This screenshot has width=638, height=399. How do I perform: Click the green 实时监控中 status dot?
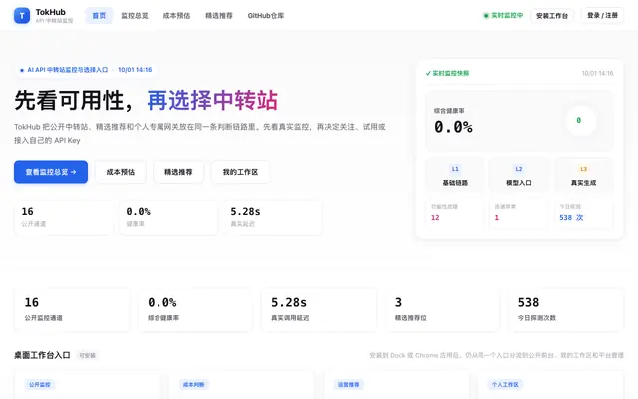pyautogui.click(x=486, y=16)
